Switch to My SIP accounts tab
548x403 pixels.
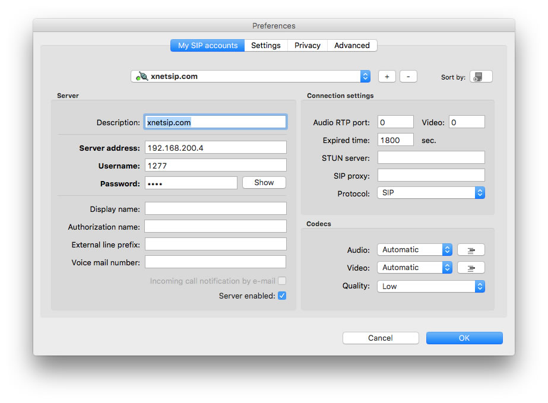[x=208, y=46]
